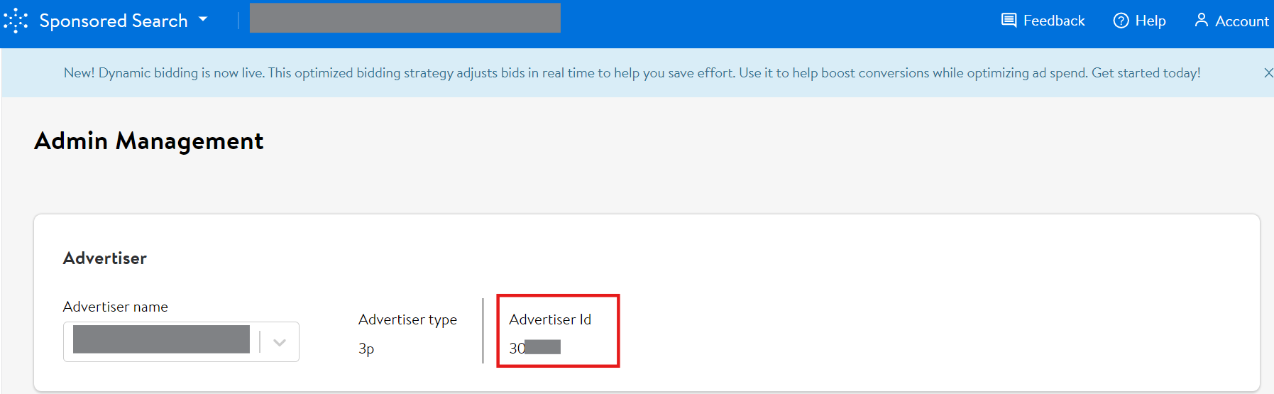
Task: Click the Advertiser type label
Action: pyautogui.click(x=407, y=319)
